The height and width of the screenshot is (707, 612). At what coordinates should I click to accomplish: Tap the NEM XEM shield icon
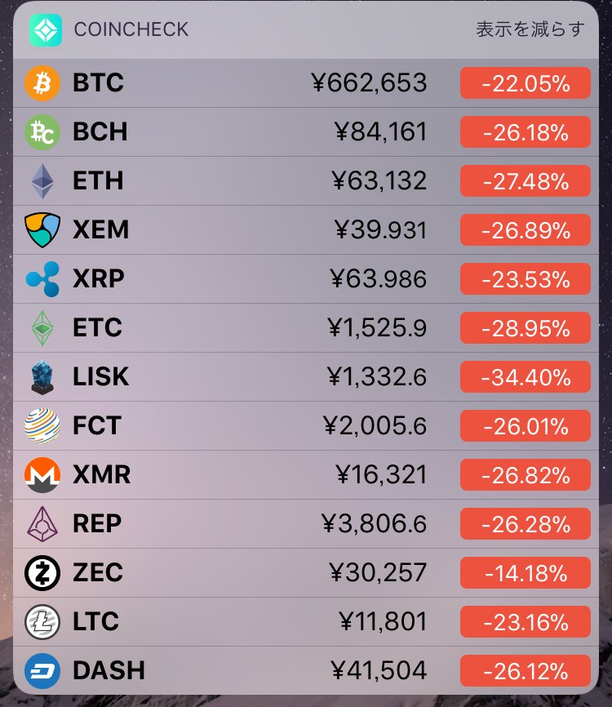(x=42, y=230)
